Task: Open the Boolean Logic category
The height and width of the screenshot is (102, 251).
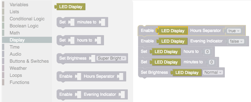Action: (24, 26)
